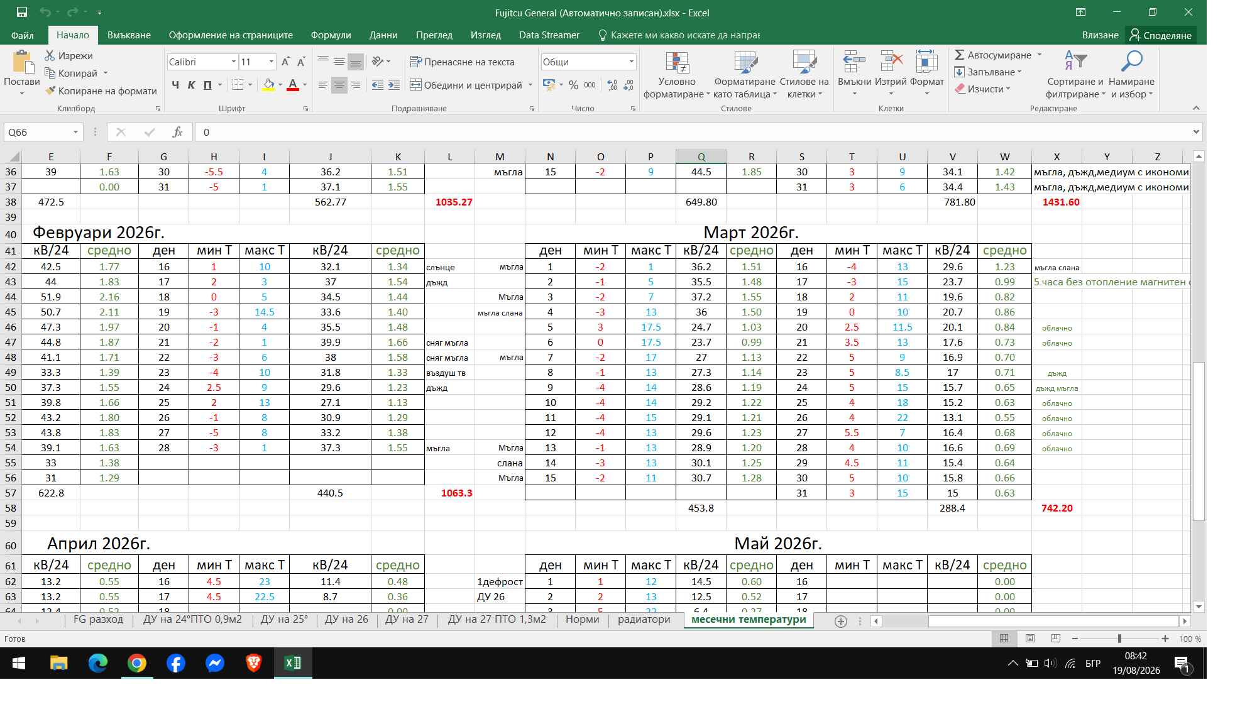The width and height of the screenshot is (1257, 724).
Task: Click the Paste (Постави) icon
Action: (22, 62)
